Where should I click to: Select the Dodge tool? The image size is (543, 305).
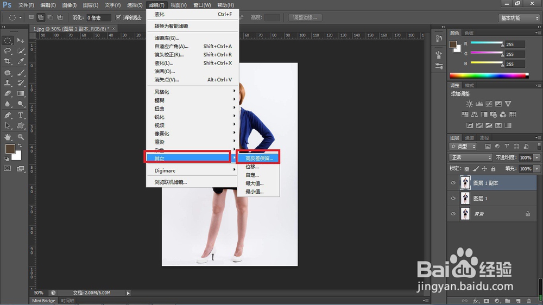21,104
